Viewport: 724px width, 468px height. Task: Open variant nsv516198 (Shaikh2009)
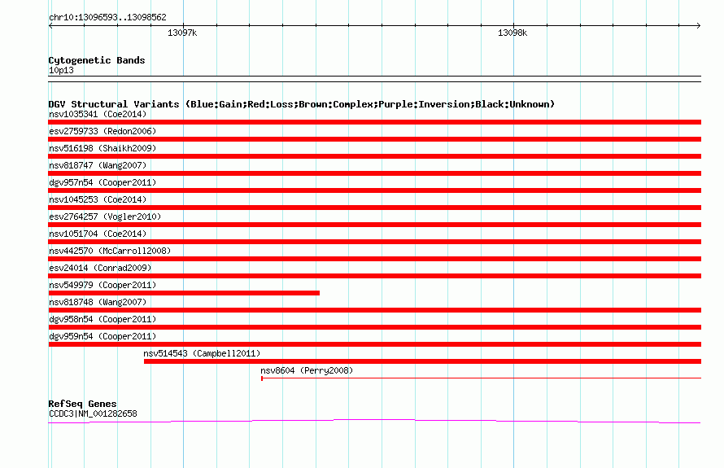(x=102, y=148)
